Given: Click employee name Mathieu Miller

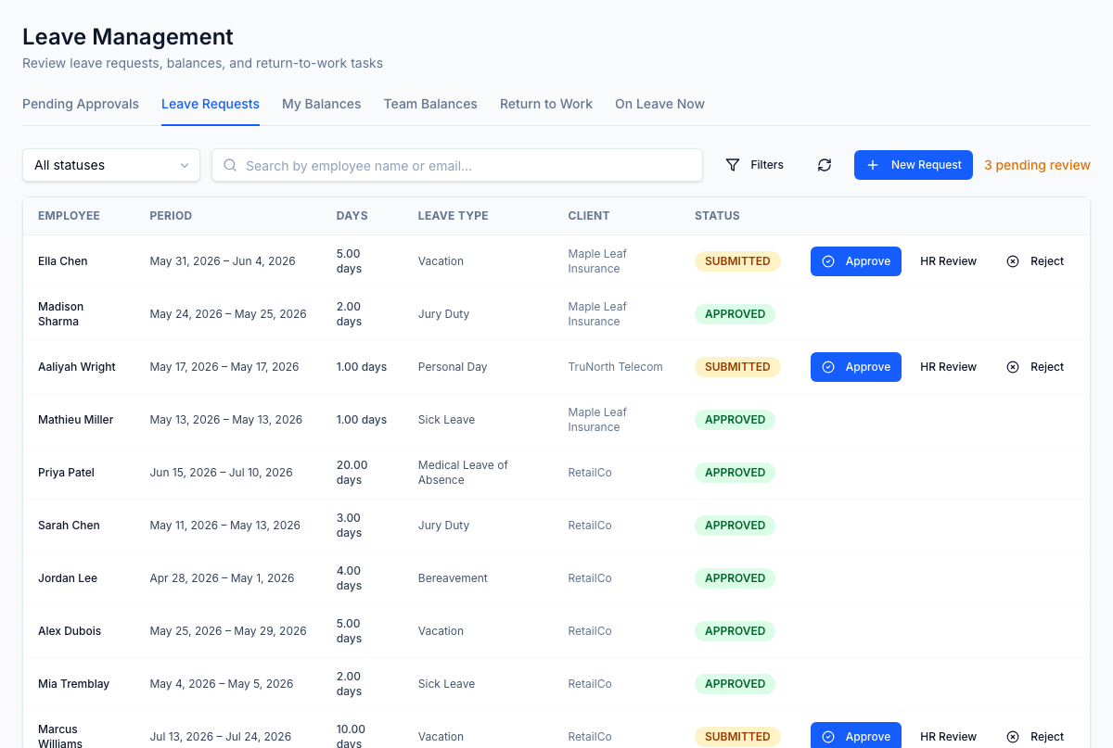Looking at the screenshot, I should point(75,420).
